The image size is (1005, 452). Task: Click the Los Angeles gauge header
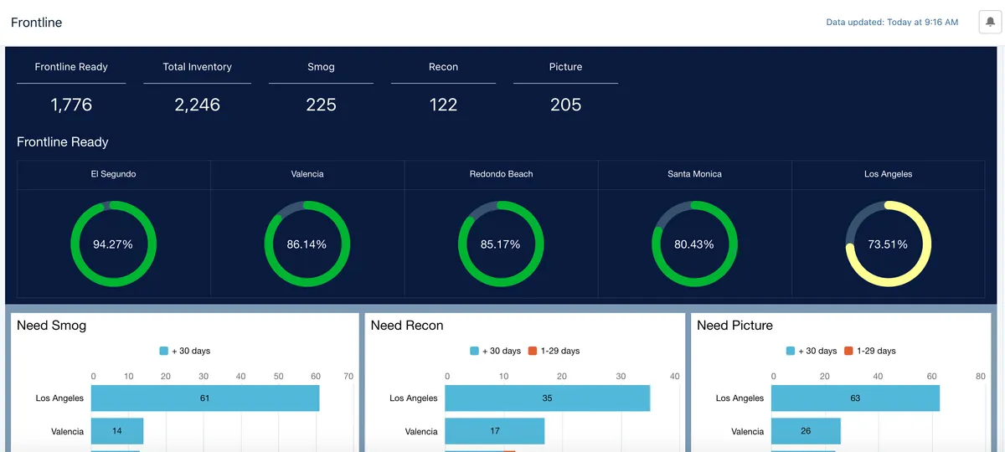(888, 174)
